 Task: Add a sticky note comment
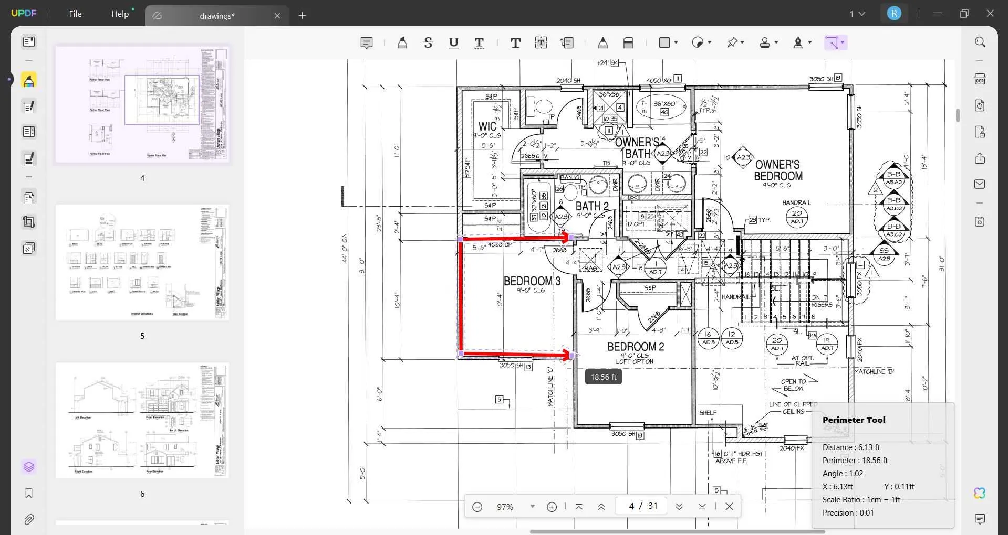[367, 42]
